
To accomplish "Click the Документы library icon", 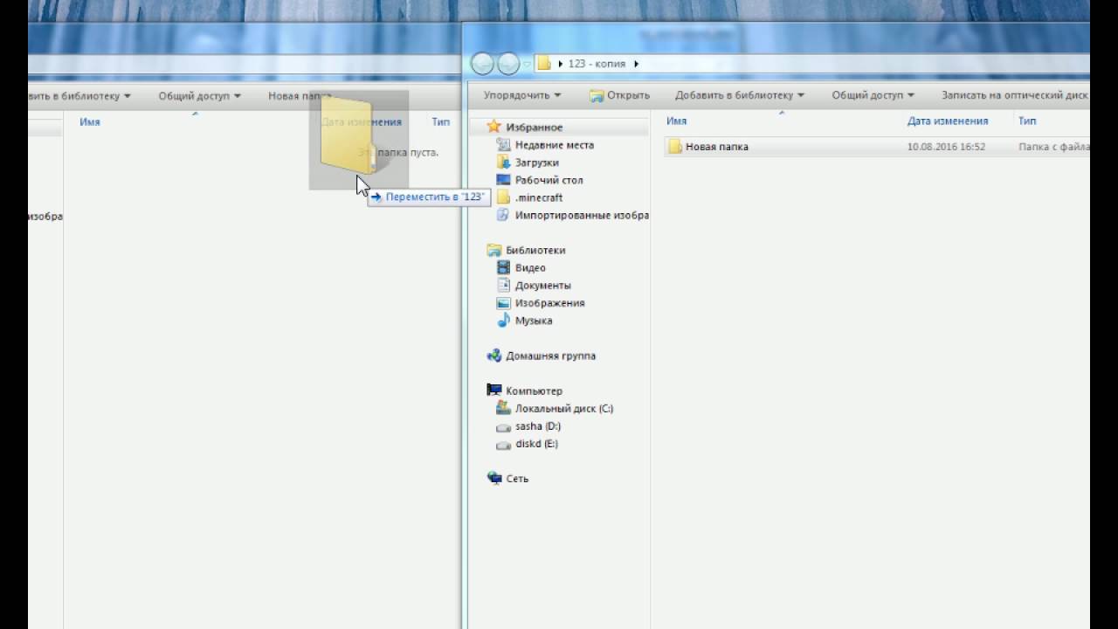I will click(x=503, y=286).
